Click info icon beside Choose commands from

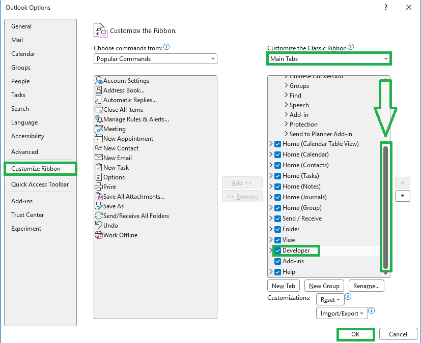(x=166, y=47)
